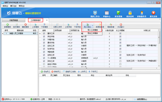Select 新增模板 on the toolbar
This screenshot has width=162, height=102.
[x=7, y=26]
